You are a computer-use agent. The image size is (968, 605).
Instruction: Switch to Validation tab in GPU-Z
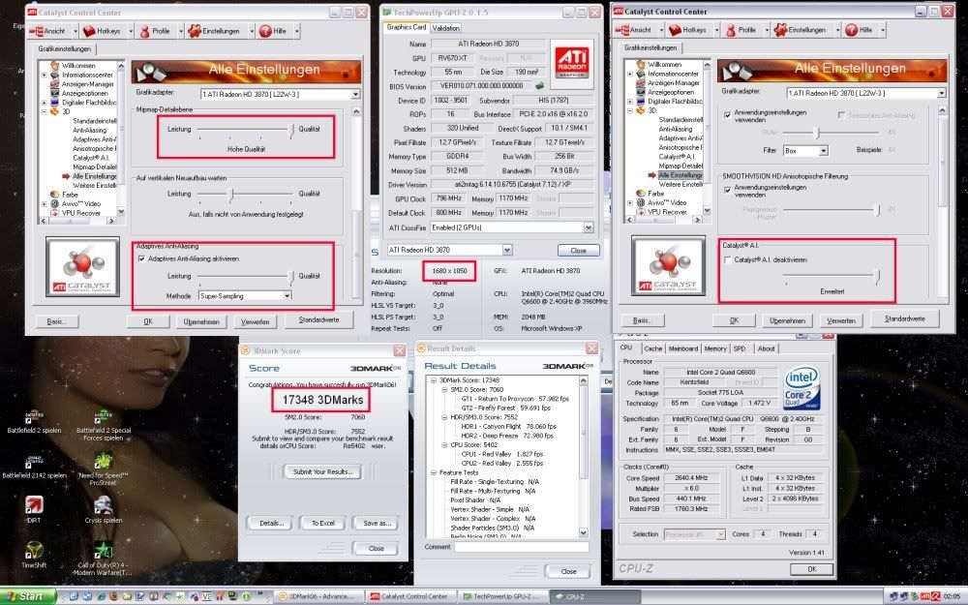click(x=445, y=28)
